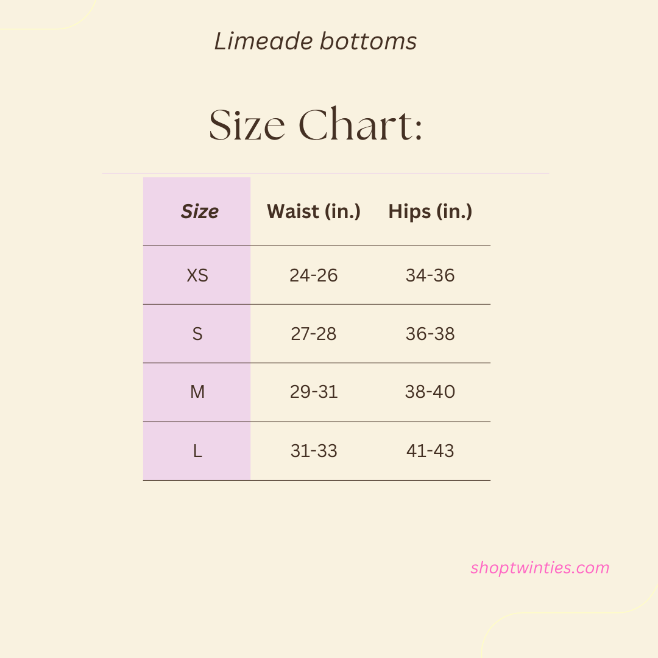This screenshot has height=658, width=658.
Task: Select the XS size row label
Action: pyautogui.click(x=197, y=275)
